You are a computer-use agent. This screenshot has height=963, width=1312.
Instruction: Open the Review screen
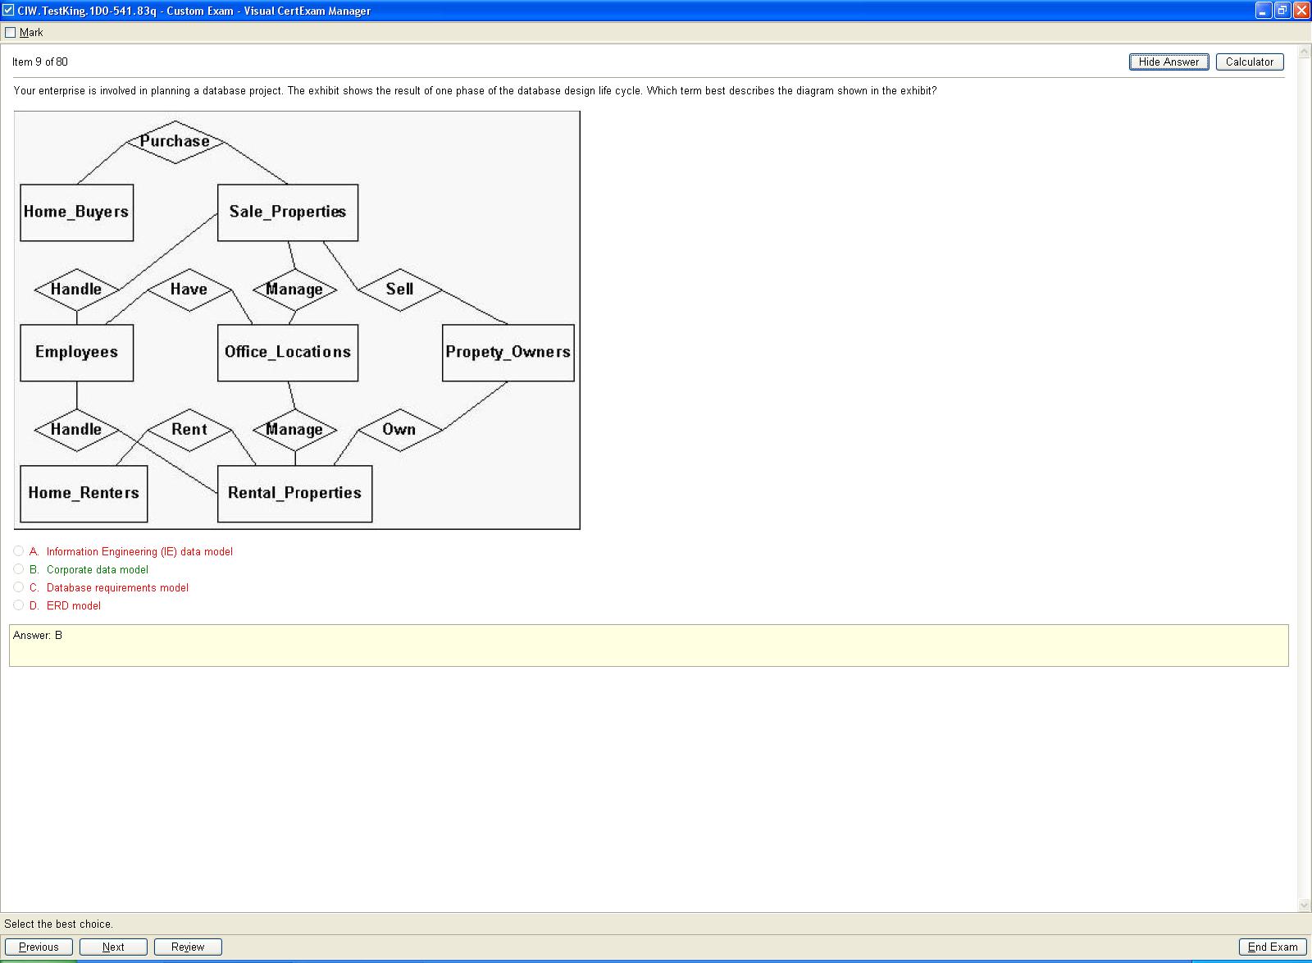pyautogui.click(x=188, y=947)
